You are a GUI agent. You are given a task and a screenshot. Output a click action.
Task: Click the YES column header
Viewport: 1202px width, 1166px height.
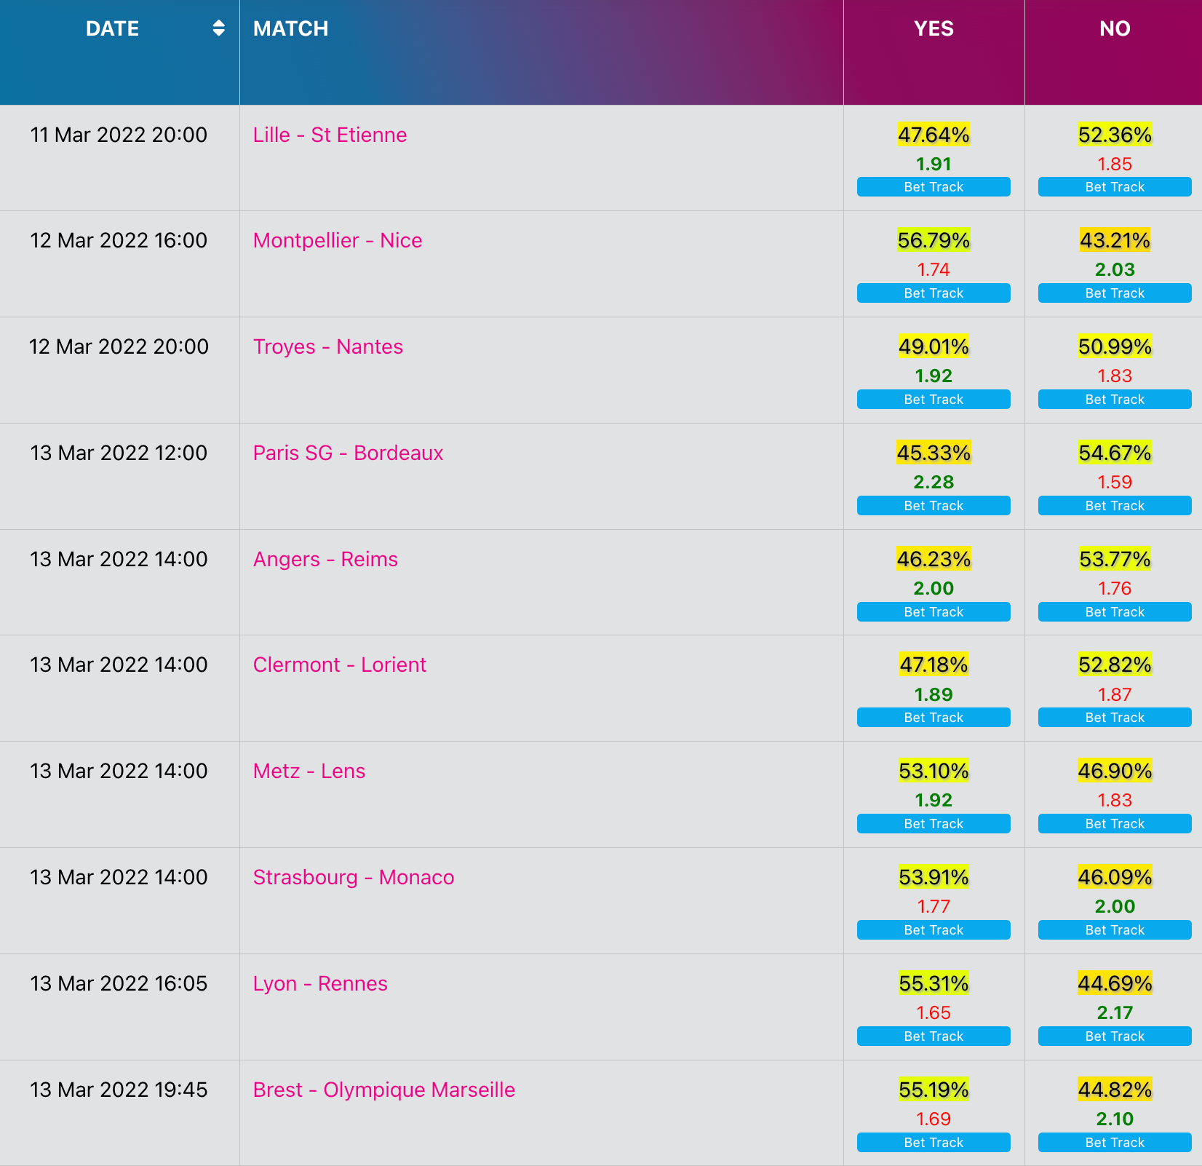(x=934, y=52)
